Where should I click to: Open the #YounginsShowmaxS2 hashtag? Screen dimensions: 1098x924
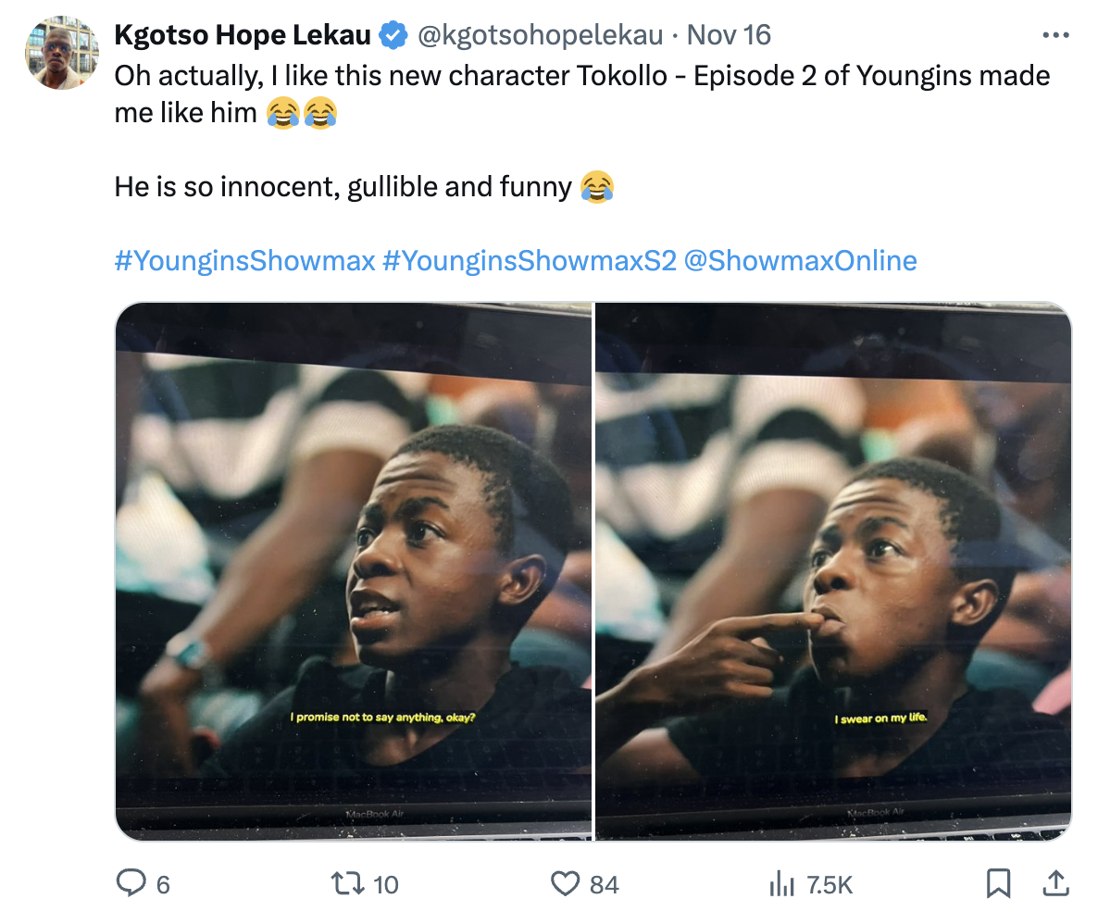[x=528, y=261]
